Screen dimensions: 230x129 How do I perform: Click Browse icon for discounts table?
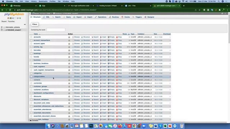pyautogui.click(x=73, y=96)
